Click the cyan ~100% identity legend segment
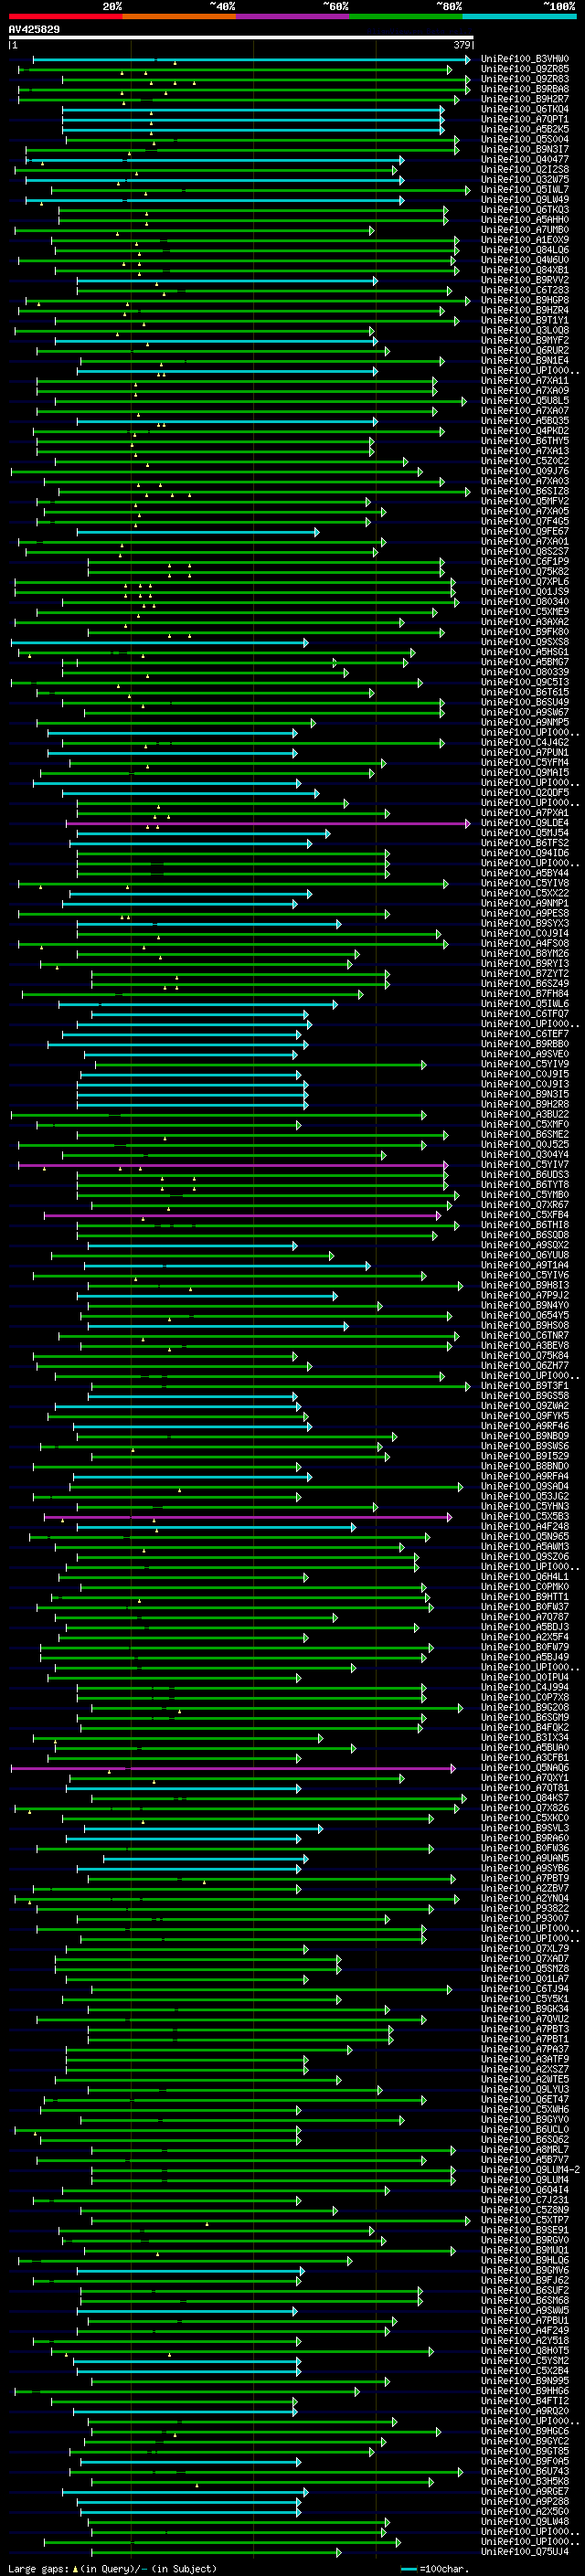 [519, 16]
